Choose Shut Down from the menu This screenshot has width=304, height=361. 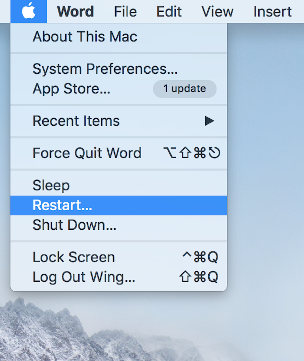[x=74, y=225]
